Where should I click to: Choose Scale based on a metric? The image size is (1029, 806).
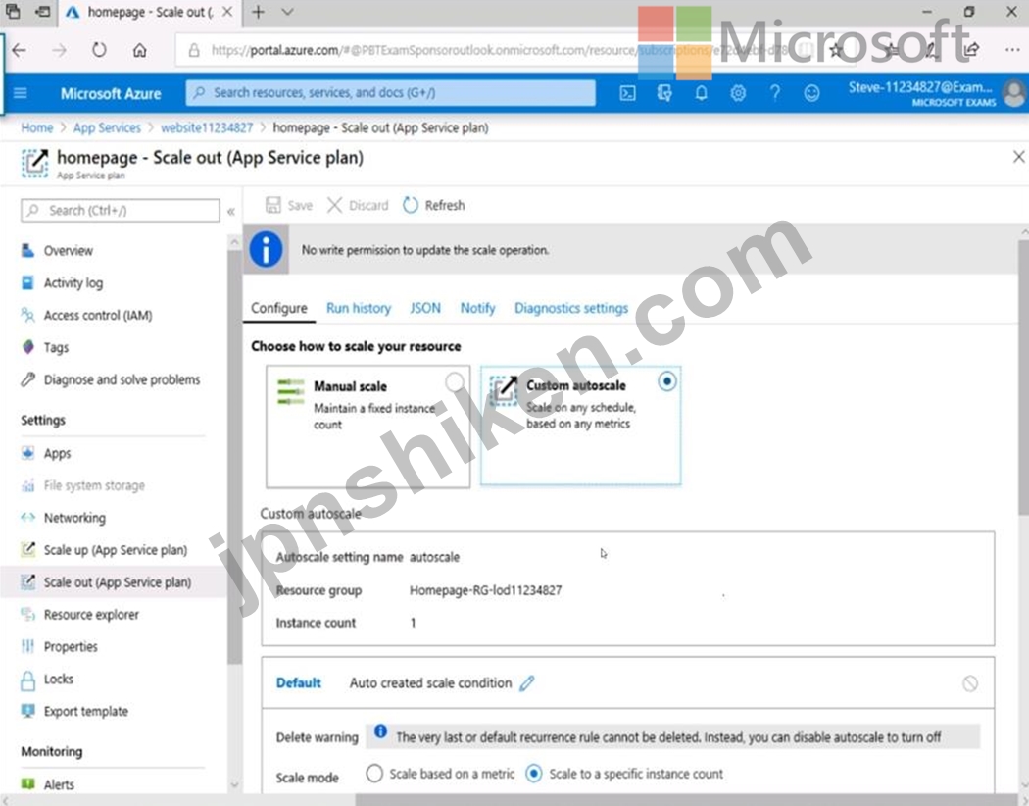(374, 774)
